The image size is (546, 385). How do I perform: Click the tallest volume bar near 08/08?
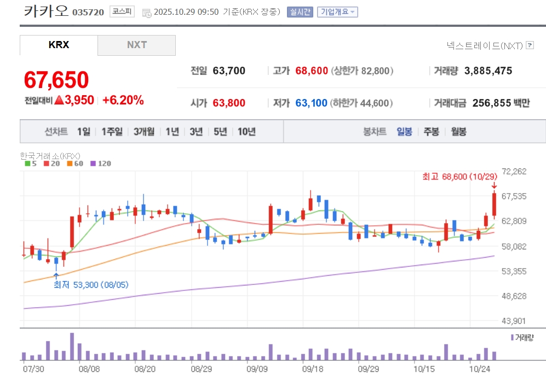[x=72, y=346]
